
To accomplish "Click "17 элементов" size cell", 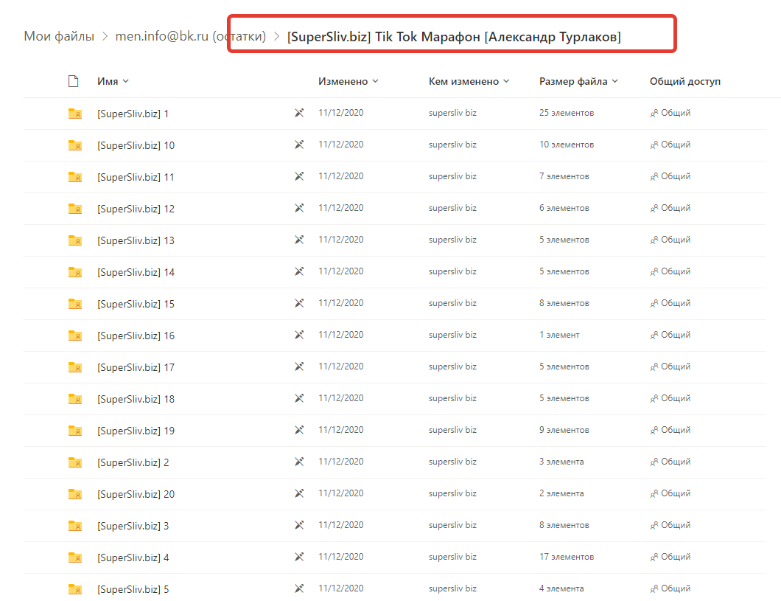I will click(567, 557).
